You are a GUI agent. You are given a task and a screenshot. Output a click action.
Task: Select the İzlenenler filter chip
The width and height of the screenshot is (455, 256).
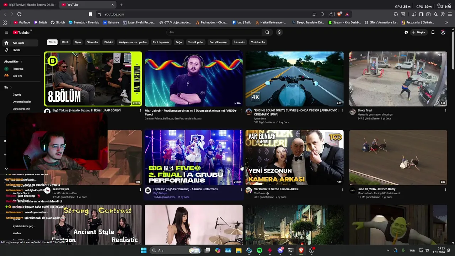point(239,42)
